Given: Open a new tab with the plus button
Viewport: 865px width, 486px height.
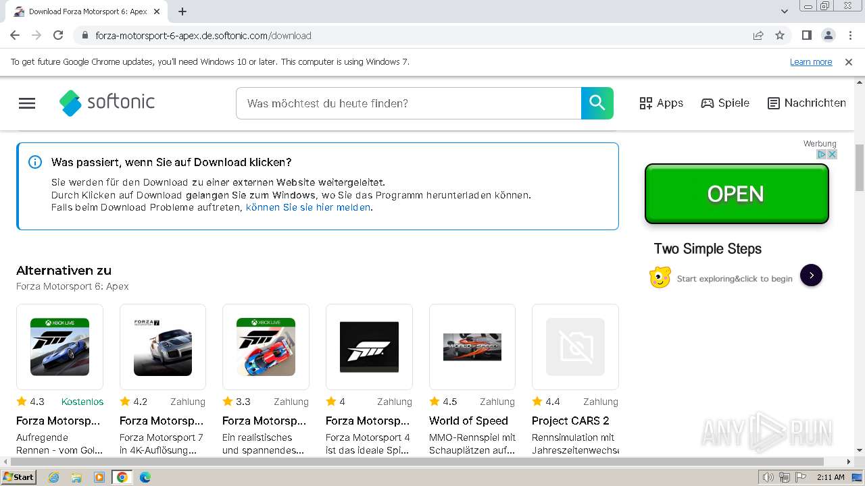Looking at the screenshot, I should [x=182, y=11].
